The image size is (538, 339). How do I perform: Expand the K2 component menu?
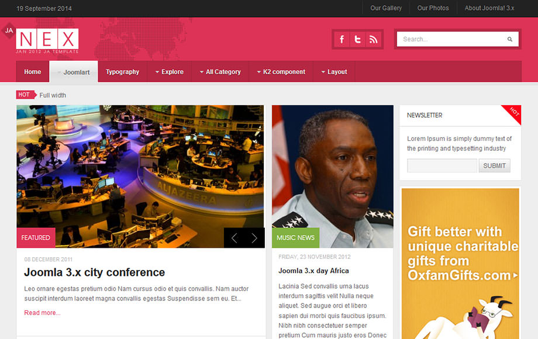coord(281,72)
